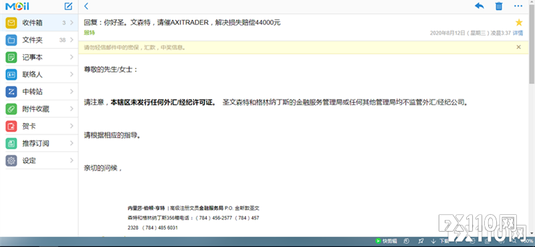Image resolution: width=535 pixels, height=247 pixels.
Task: Open 设定 settings
Action: [x=39, y=161]
